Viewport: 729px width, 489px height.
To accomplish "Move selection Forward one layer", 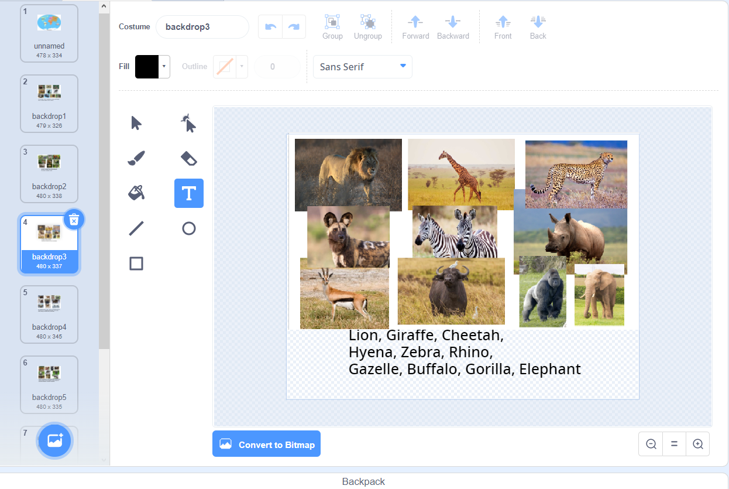I will (415, 27).
